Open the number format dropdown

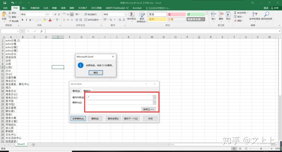124,14
